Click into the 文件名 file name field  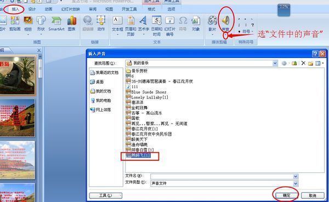click(x=222, y=176)
